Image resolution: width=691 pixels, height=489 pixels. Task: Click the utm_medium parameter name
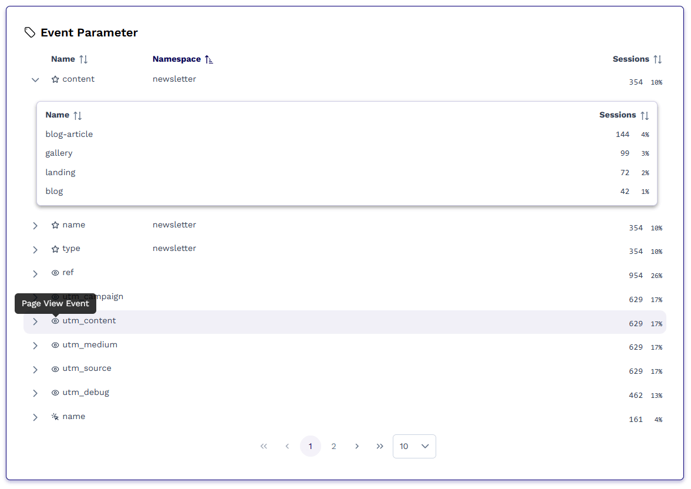[90, 344]
